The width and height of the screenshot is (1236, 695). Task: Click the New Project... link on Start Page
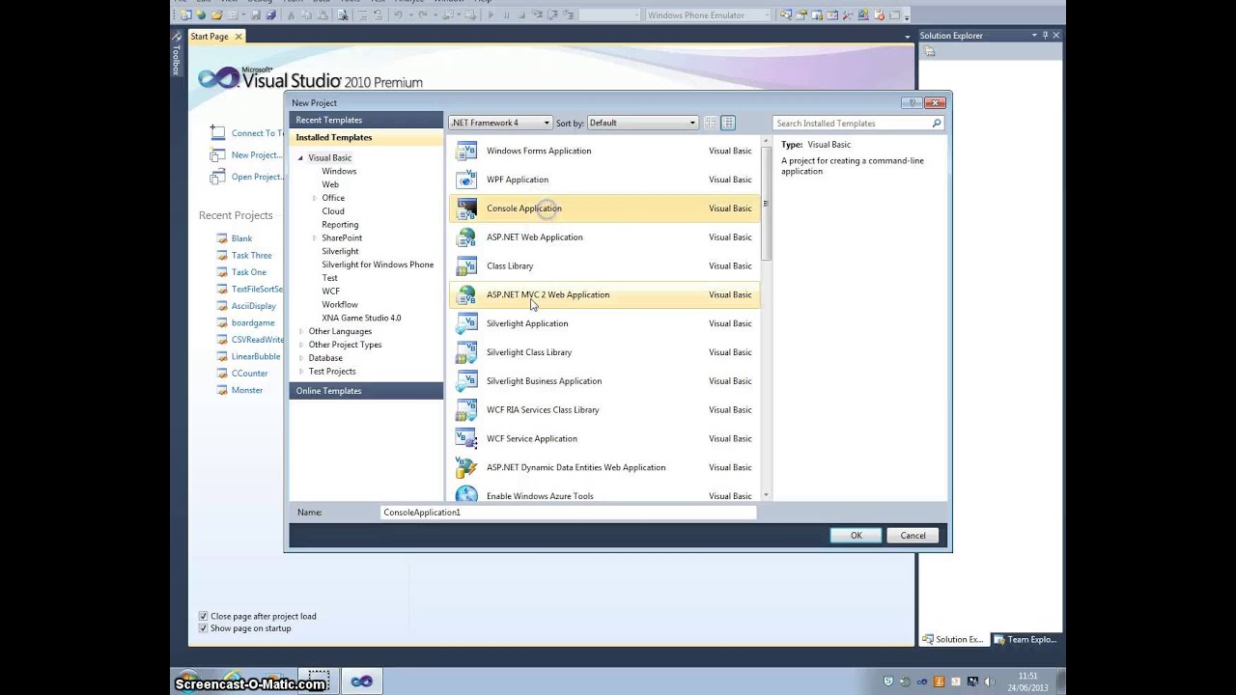click(x=257, y=155)
